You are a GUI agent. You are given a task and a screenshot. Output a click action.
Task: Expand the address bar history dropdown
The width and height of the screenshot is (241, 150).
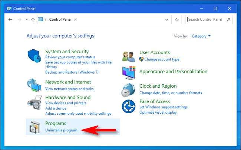168,20
